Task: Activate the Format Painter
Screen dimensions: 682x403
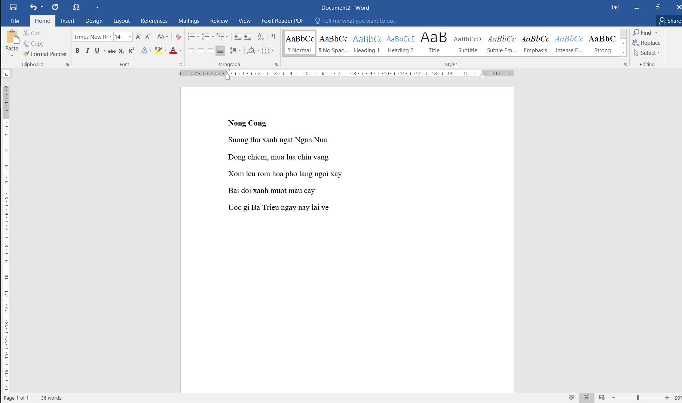Action: pos(45,54)
